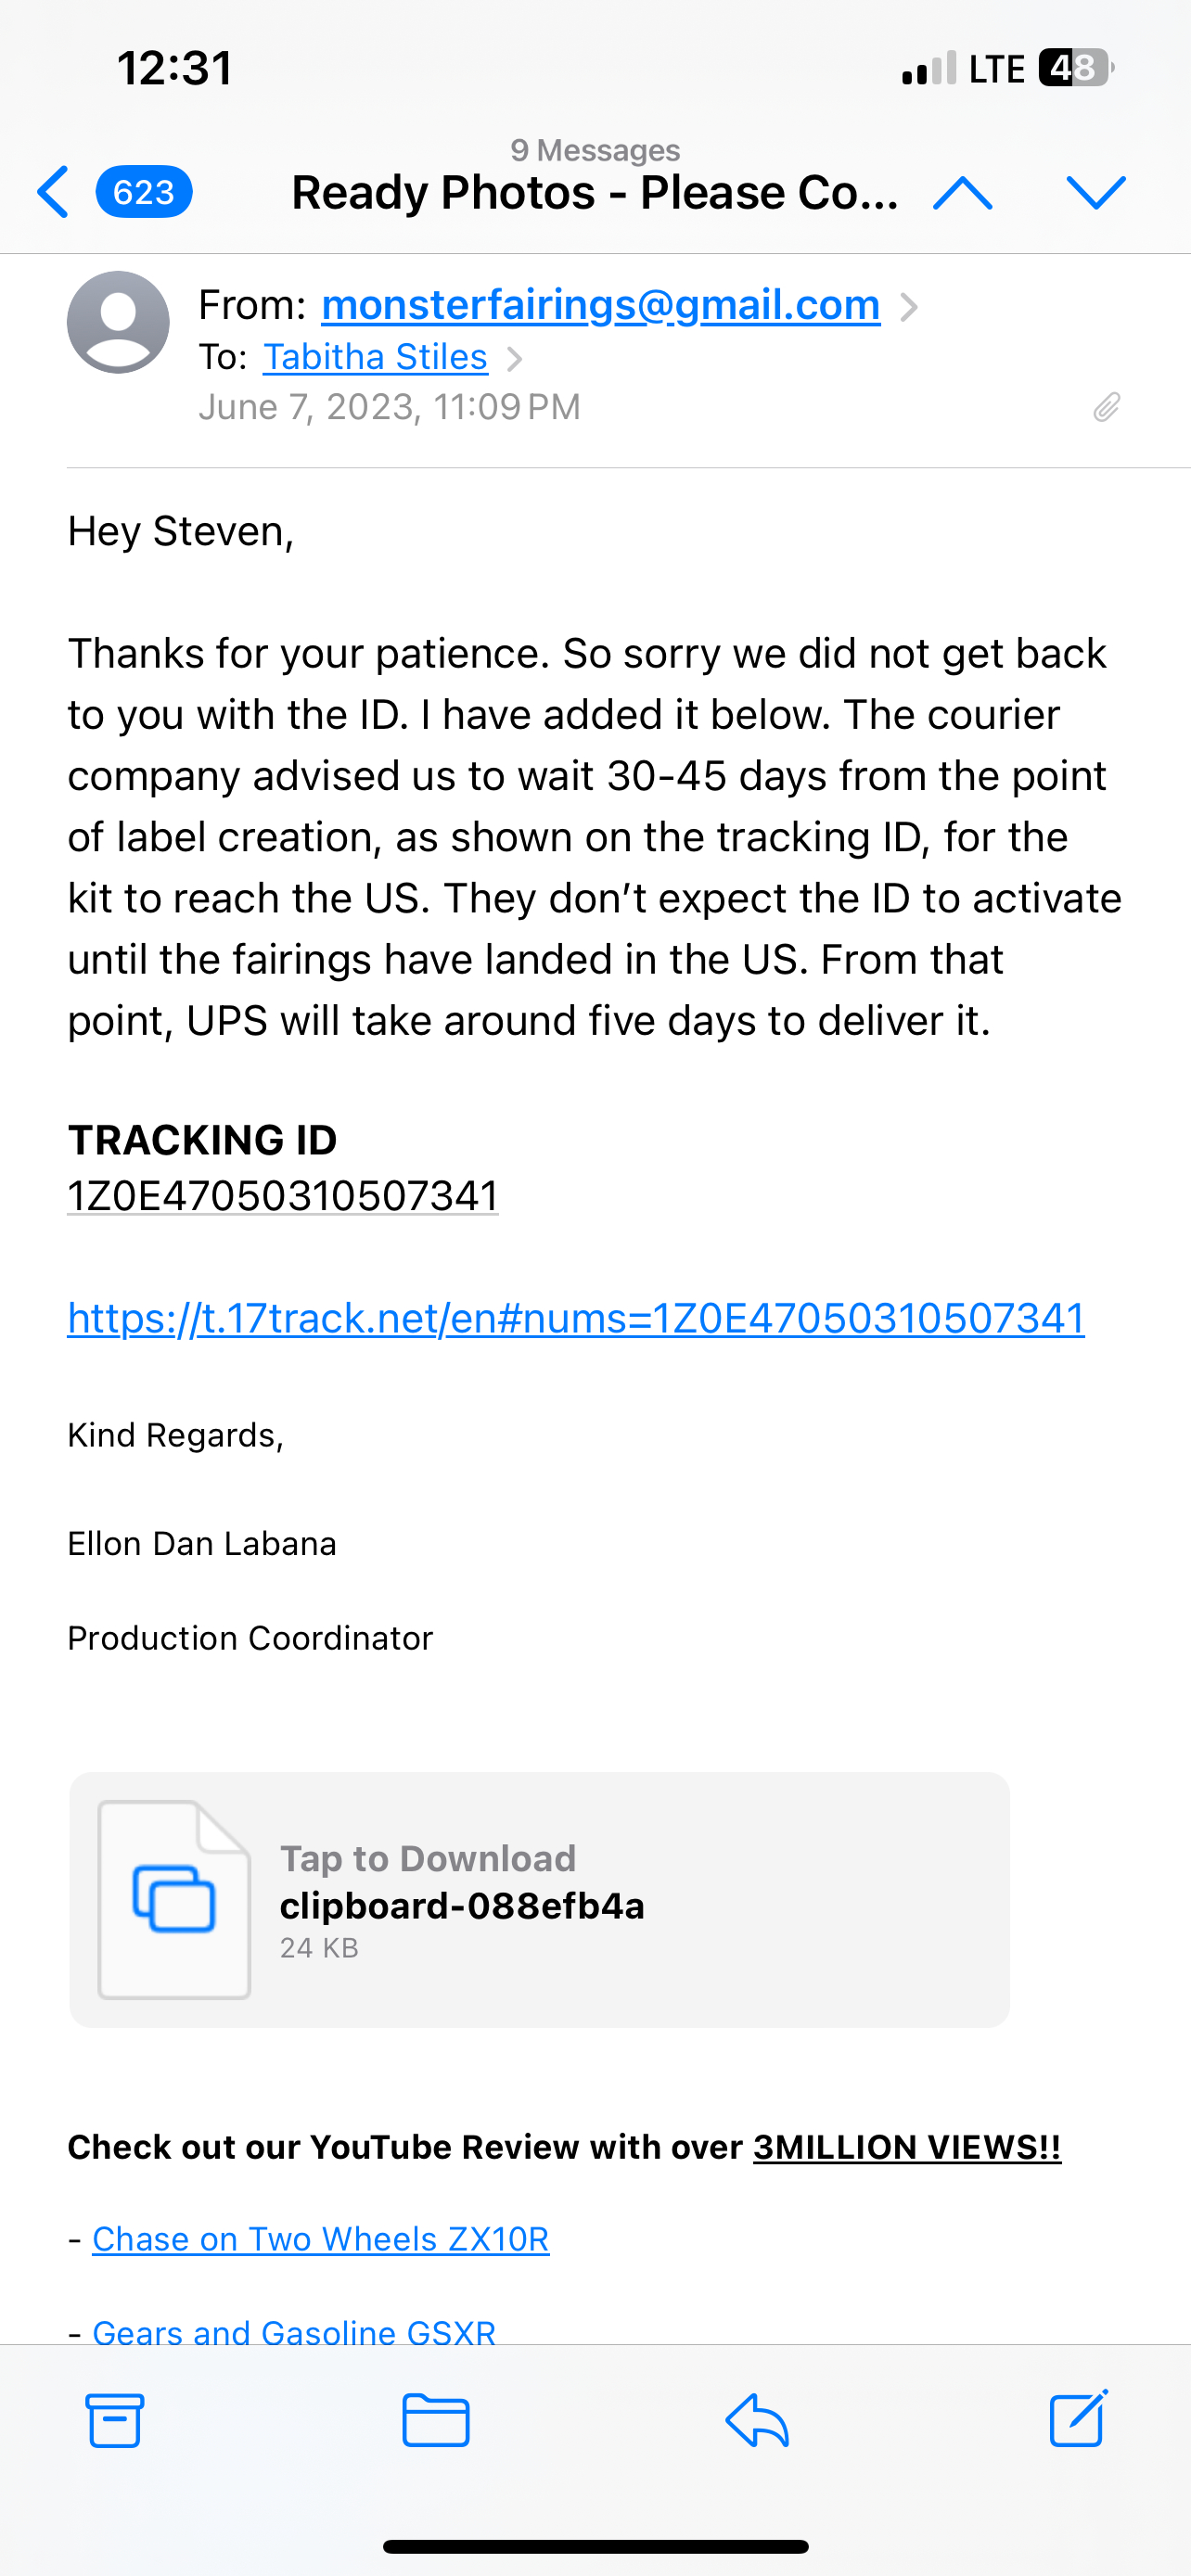Viewport: 1191px width, 2576px height.
Task: Open Chase on Two Wheels ZX10R link
Action: (321, 2239)
